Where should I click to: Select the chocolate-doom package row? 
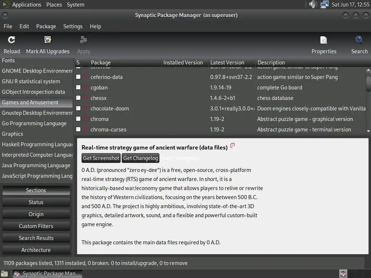click(x=220, y=109)
